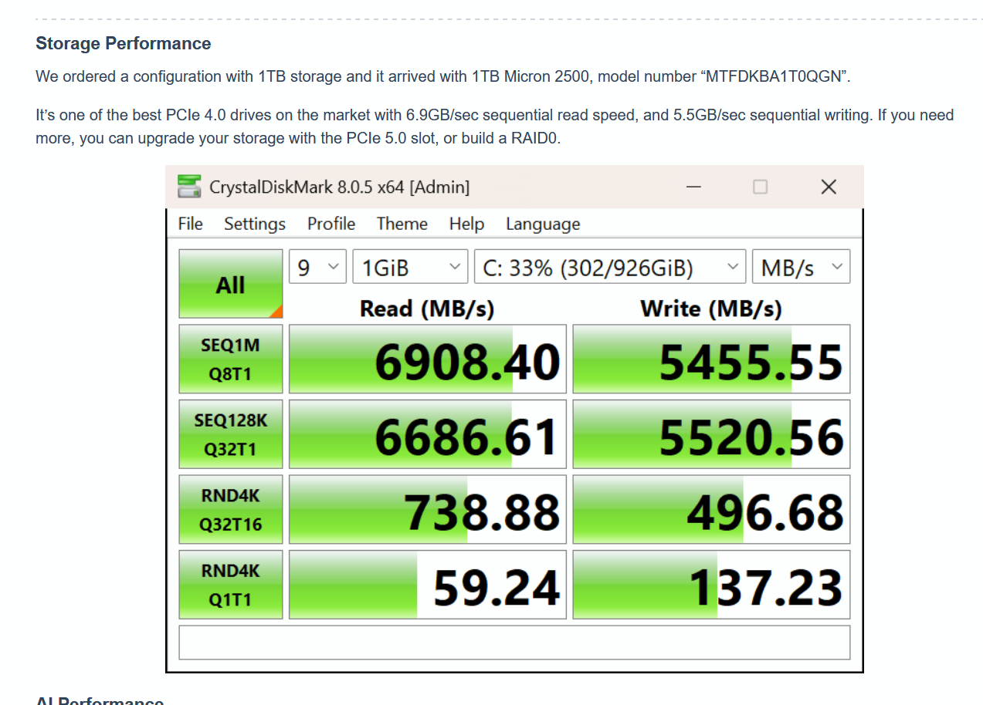Click the Write (MB/s) column header
The image size is (983, 705).
[x=711, y=309]
